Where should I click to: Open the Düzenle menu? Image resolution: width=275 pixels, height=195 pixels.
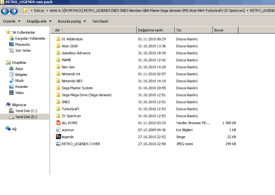[12, 21]
